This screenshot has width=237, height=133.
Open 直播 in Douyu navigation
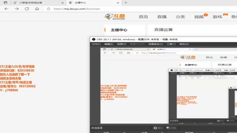(162, 17)
